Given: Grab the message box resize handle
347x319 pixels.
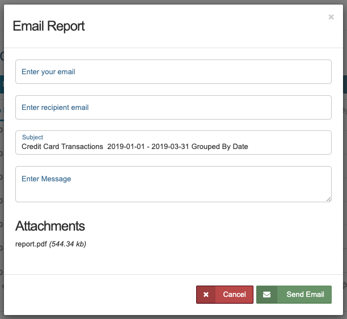Looking at the screenshot, I should point(328,199).
